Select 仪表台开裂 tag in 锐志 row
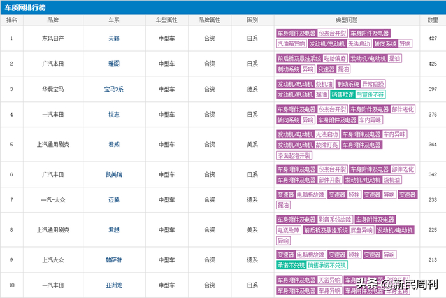This screenshot has height=298, width=446. pos(332,109)
